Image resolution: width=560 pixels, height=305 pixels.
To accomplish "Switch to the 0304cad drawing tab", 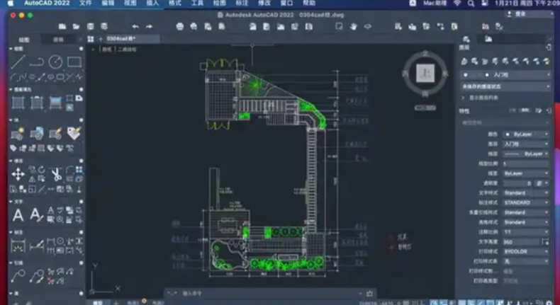I will (121, 38).
